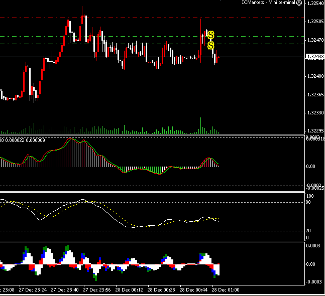Click the 28 Dec 00:44 time label

click(x=193, y=290)
